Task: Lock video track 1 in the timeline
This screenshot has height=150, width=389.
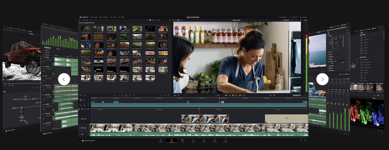Action: 80,128
